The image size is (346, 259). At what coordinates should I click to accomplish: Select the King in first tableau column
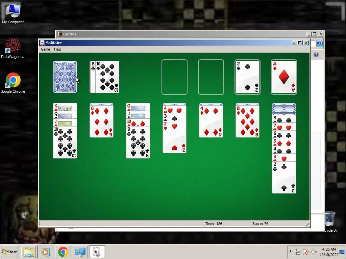click(65, 107)
